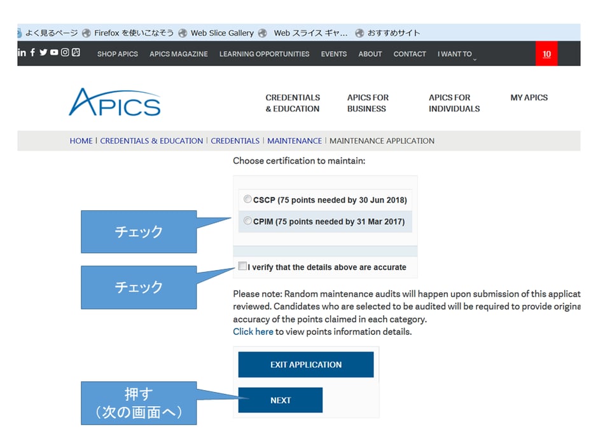Open the ABOUT menu item

point(370,54)
